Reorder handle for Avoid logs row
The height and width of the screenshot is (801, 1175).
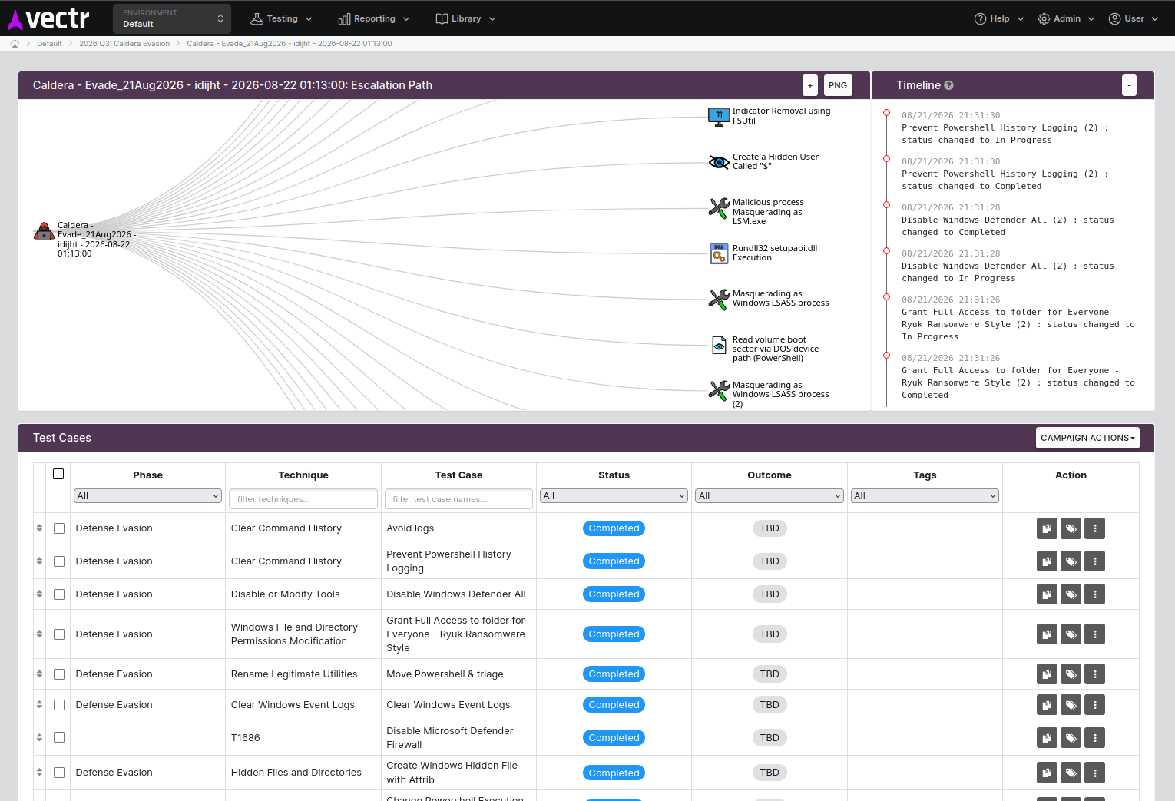point(39,528)
